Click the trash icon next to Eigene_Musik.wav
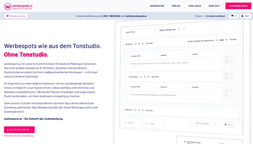 184,29
